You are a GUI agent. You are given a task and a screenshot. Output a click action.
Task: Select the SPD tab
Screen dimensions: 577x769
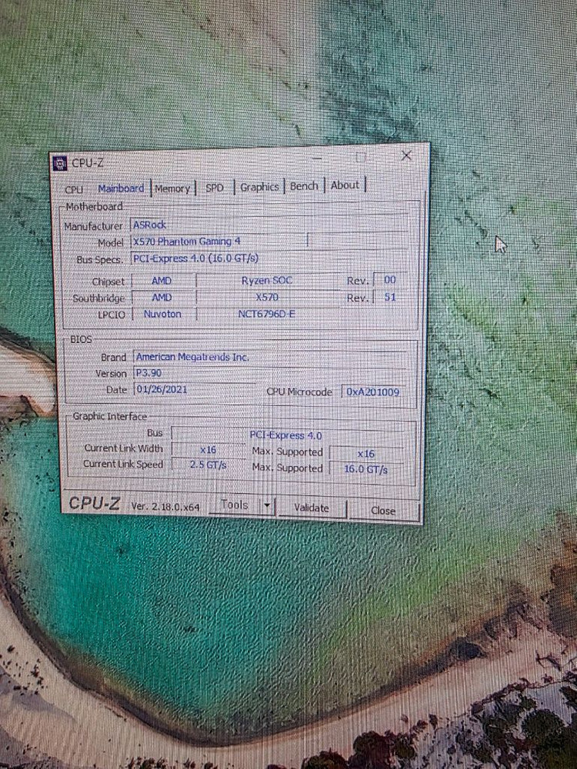coord(215,188)
